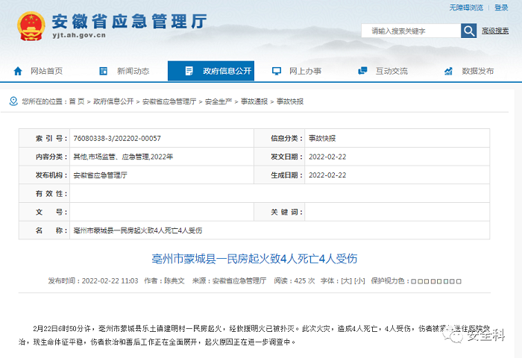Click the chat icon for 互动交流
The width and height of the screenshot is (522, 358).
coord(363,71)
